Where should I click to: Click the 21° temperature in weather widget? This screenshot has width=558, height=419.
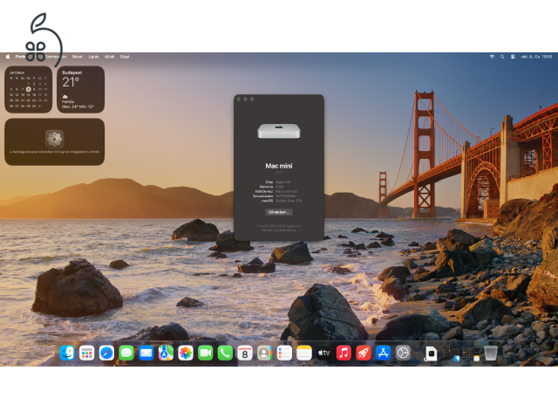71,82
